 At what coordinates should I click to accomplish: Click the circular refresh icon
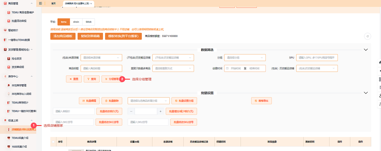368,36
